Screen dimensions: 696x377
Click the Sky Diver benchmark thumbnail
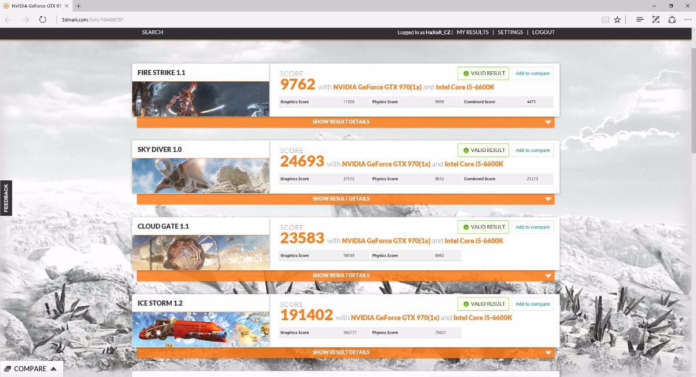click(x=201, y=176)
